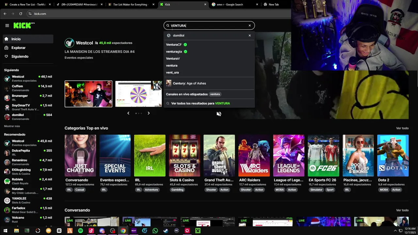Open Cuffem in Siguiendo list
The height and width of the screenshot is (235, 418).
pyautogui.click(x=28, y=88)
